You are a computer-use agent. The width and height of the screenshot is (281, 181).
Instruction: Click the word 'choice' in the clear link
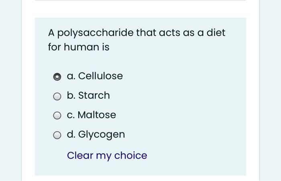130,155
